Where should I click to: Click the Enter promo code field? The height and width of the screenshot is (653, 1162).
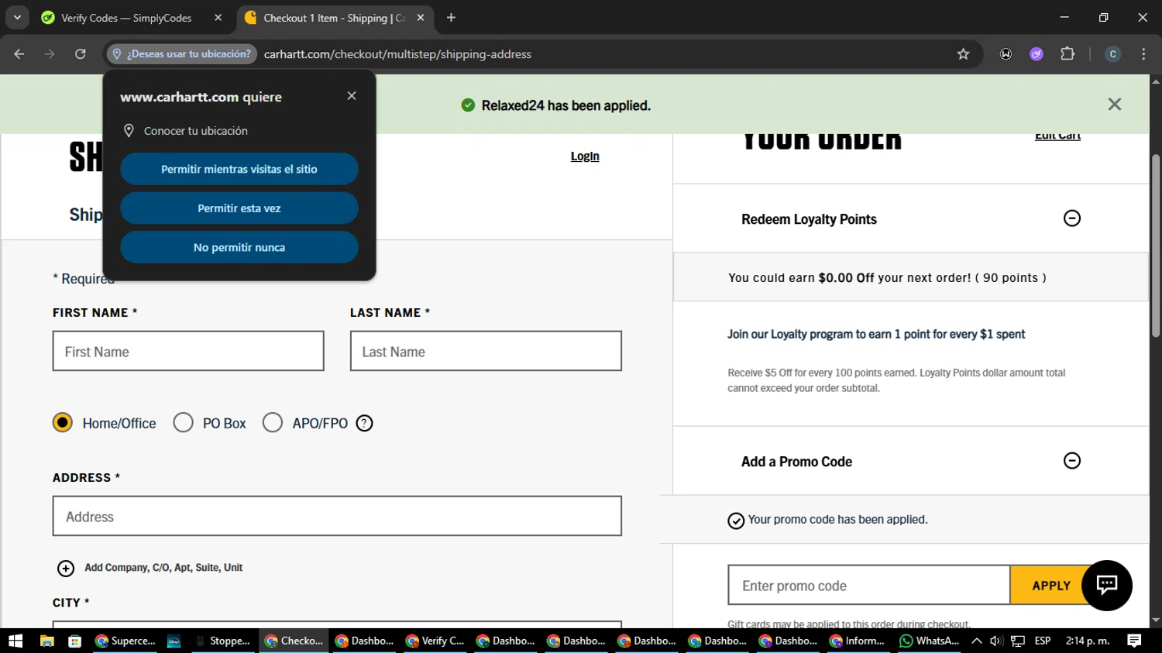pyautogui.click(x=868, y=585)
